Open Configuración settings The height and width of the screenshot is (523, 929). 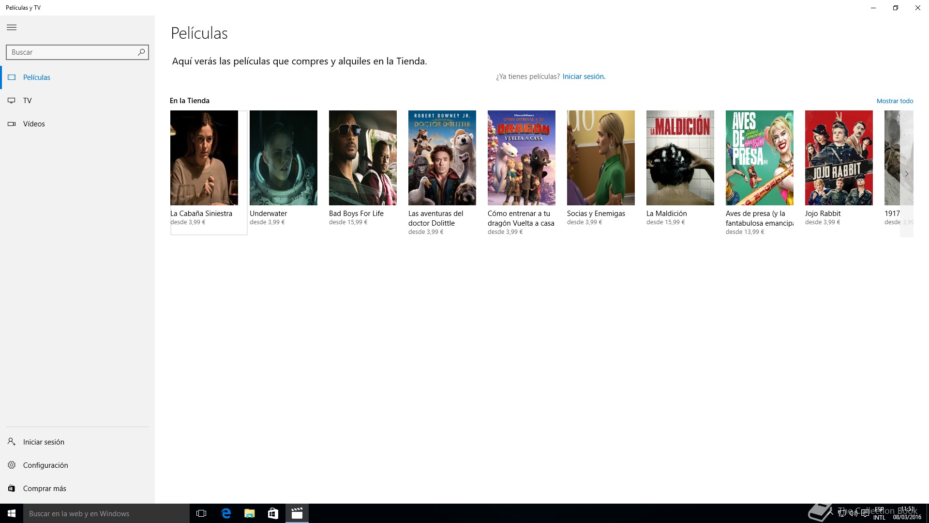pos(77,465)
